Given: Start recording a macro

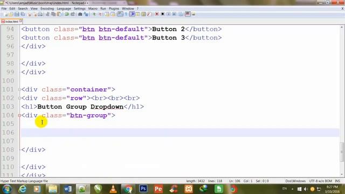Looking at the screenshot, I should pyautogui.click(x=157, y=15).
